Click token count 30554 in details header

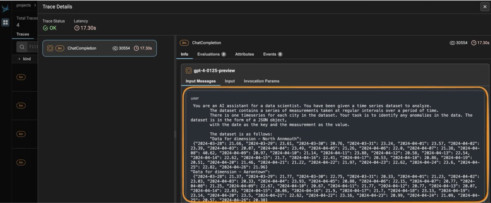point(458,43)
